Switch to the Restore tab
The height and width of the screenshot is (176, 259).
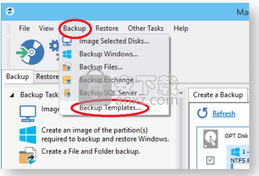coord(47,77)
